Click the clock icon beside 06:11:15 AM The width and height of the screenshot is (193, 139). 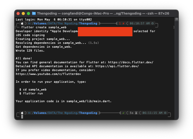pyautogui.click(x=166, y=113)
